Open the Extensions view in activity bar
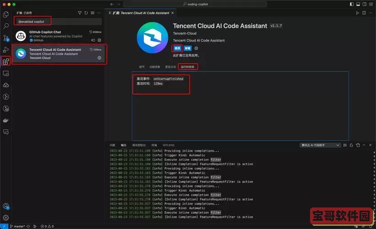Screen dimensions: 376x229 (6, 61)
